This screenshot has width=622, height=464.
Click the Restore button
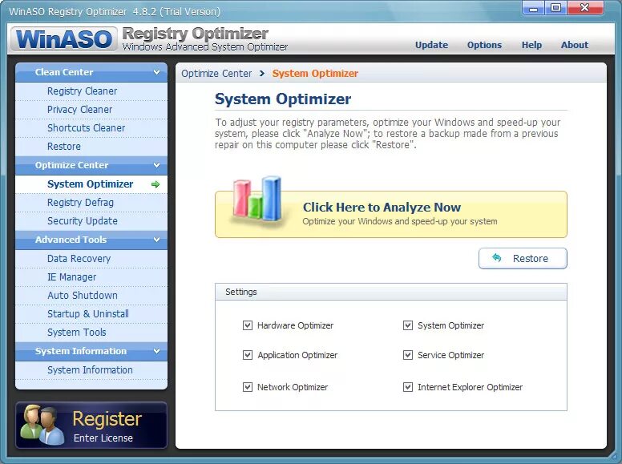coord(523,259)
